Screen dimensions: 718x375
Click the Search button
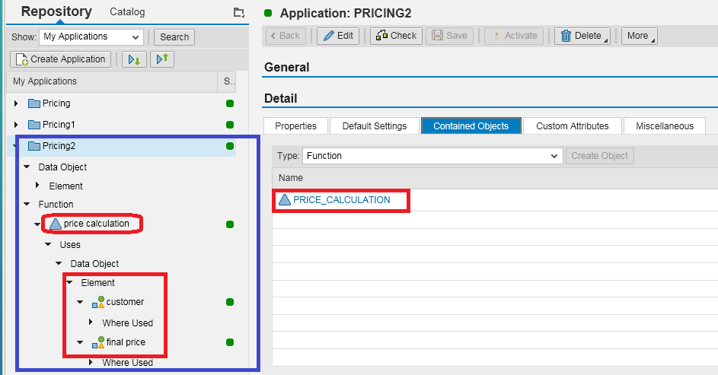pos(174,37)
